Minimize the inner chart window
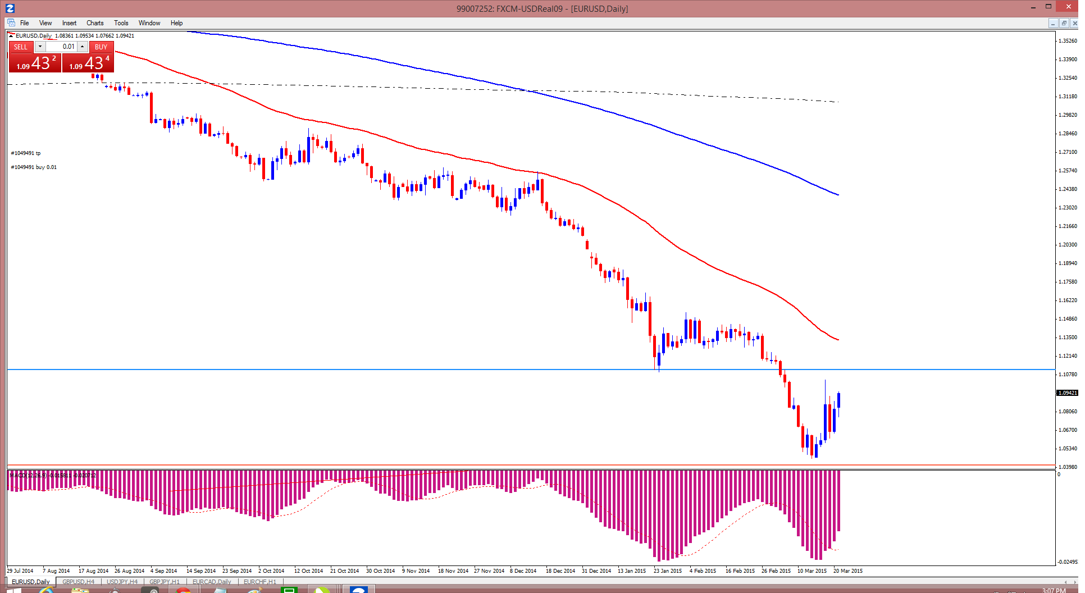Image resolution: width=1085 pixels, height=593 pixels. coord(1053,23)
